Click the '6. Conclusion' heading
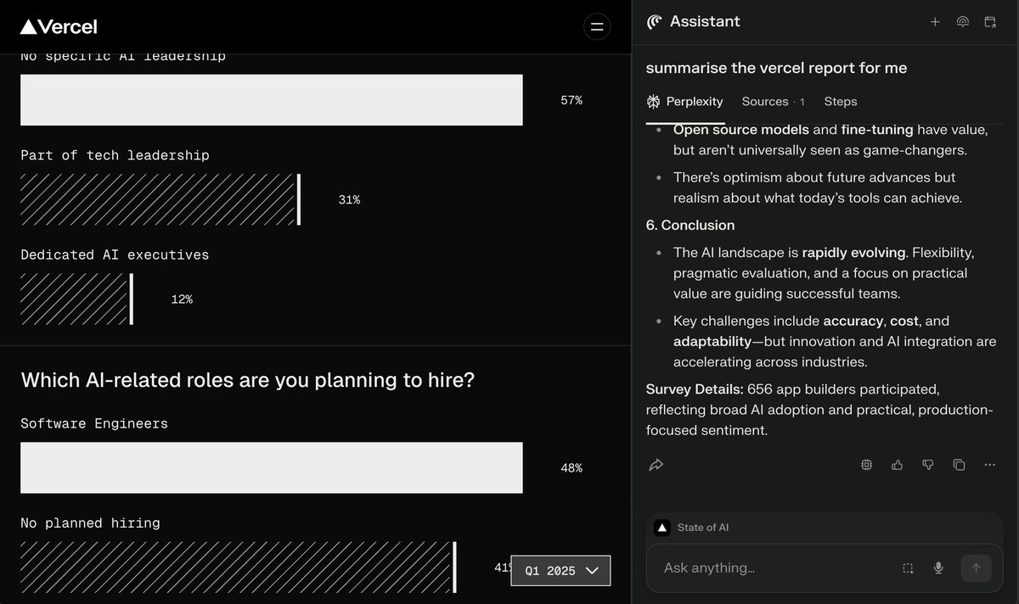 690,225
